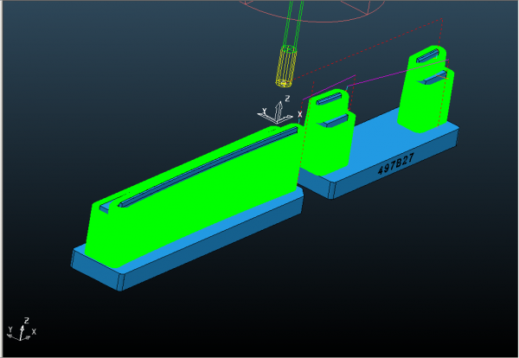Screen dimensions: 519x358
Task: Select top slot on far right clamp
Action: [427, 55]
